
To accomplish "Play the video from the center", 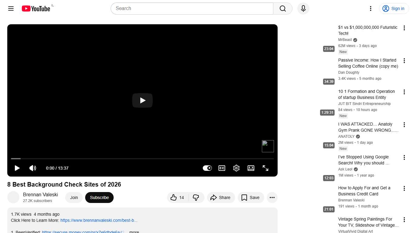I will click(x=142, y=100).
